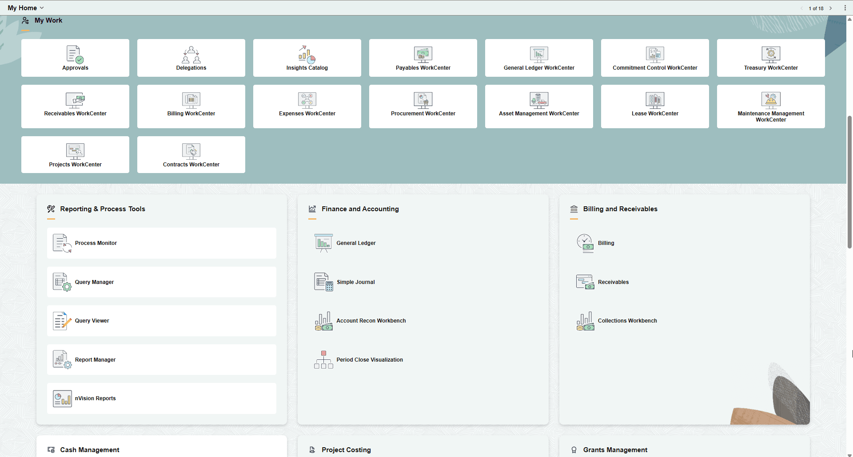This screenshot has width=853, height=457.
Task: Click the Query Viewer icon
Action: [x=62, y=321]
